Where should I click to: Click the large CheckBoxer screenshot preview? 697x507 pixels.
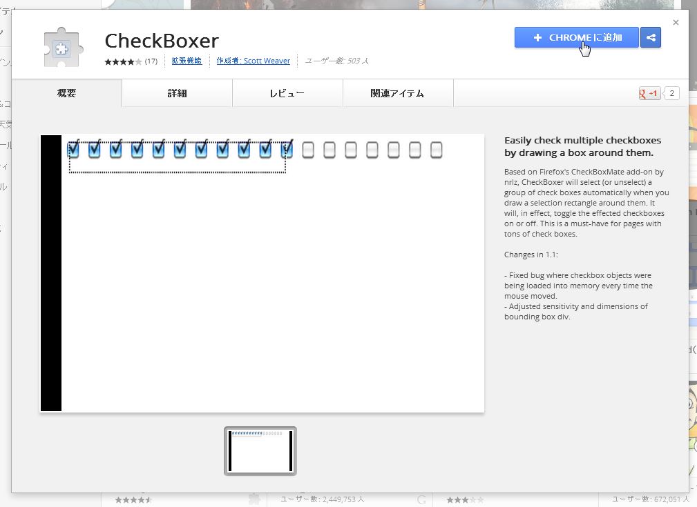tap(262, 273)
